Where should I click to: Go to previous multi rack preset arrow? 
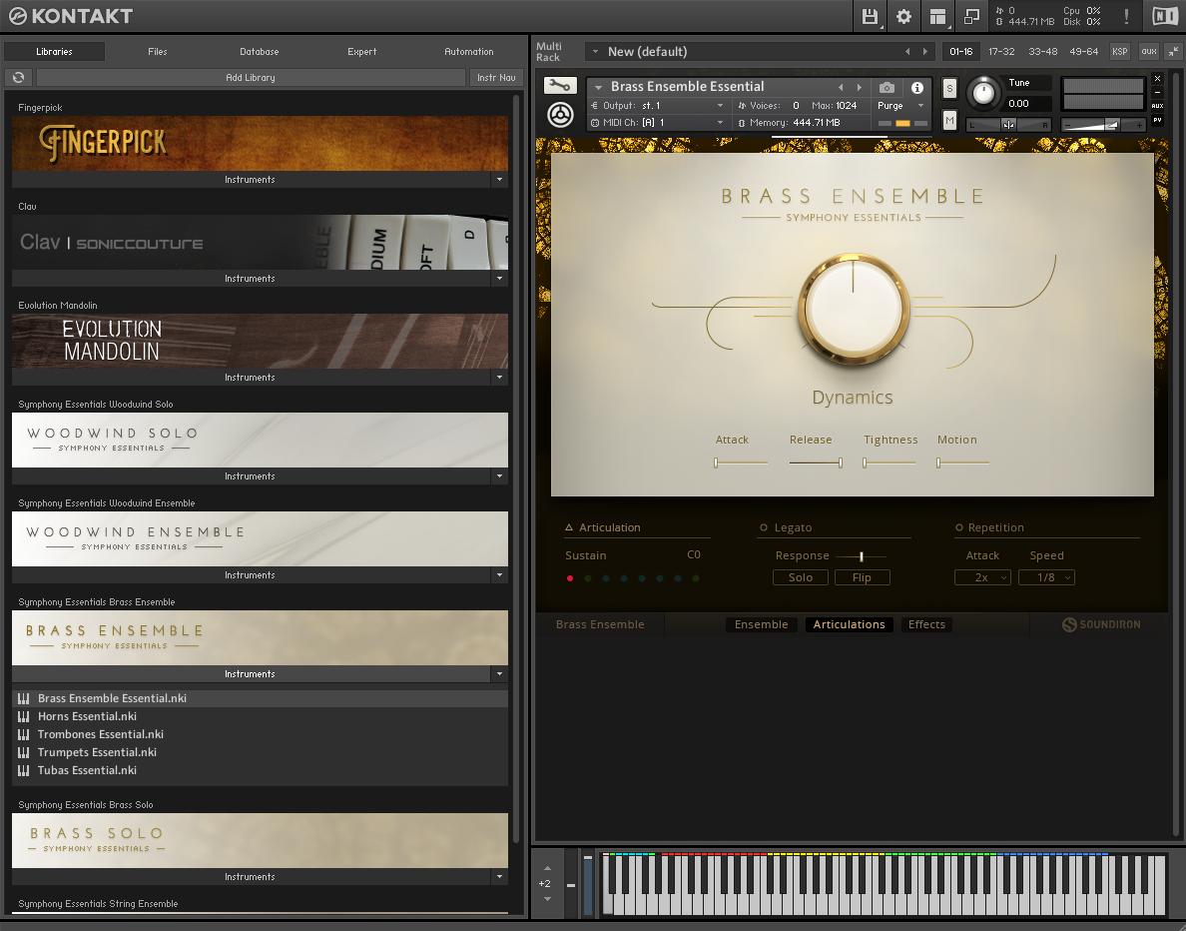pos(907,52)
